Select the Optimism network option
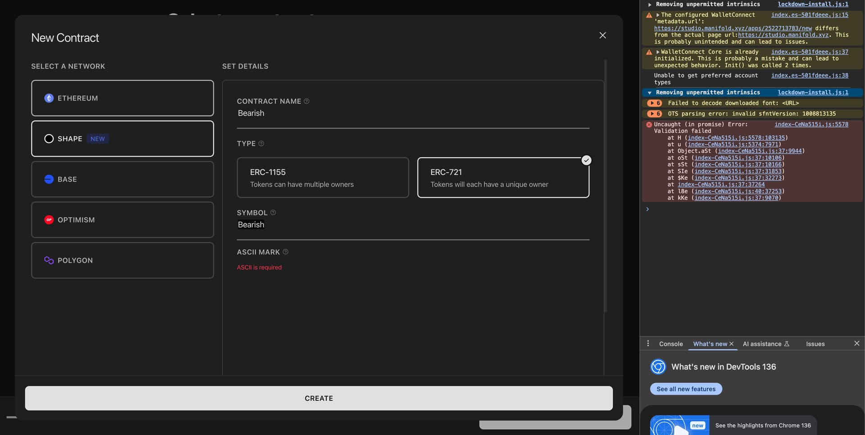This screenshot has width=865, height=435. 123,220
